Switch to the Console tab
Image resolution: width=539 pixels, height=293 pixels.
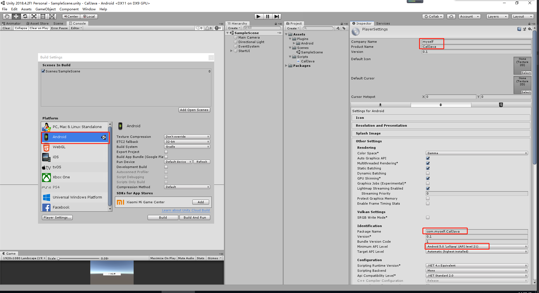pyautogui.click(x=77, y=23)
